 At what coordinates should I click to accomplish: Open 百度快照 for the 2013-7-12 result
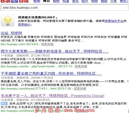coord(81,66)
